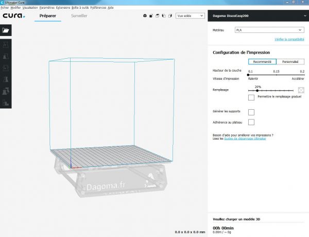309x237 pixels.
Task: Expand the Dagoma DiscoEasy200 printer selector
Action: [x=259, y=16]
